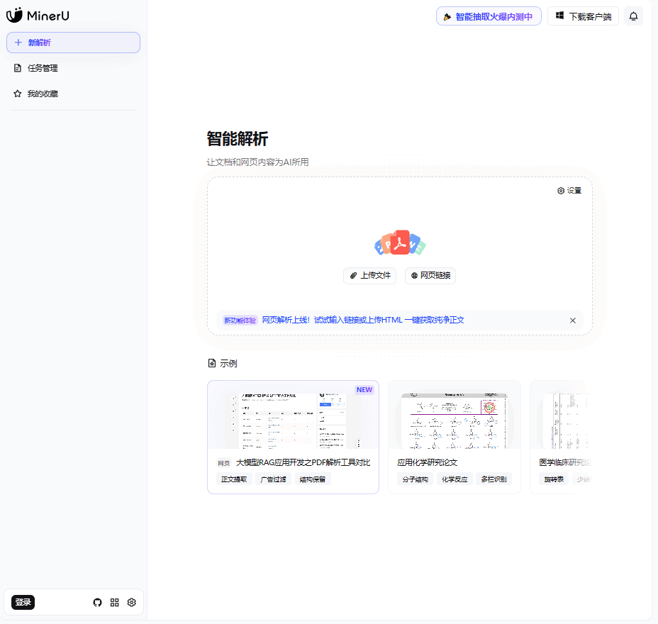
Task: Close the 新功能体验 announcement banner
Action: 573,321
